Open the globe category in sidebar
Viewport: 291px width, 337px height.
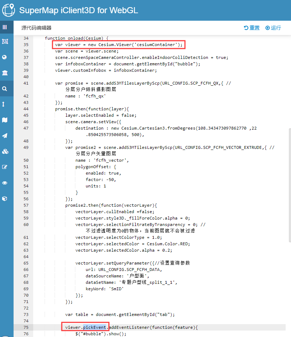[x=4, y=57]
